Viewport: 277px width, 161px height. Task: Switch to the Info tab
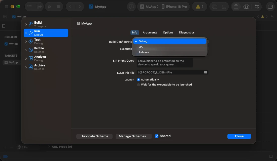(x=135, y=32)
